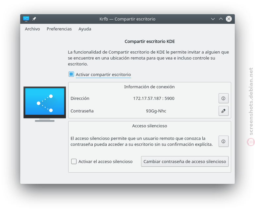
Task: Click the pin window icon in title bar
Action: point(34,19)
